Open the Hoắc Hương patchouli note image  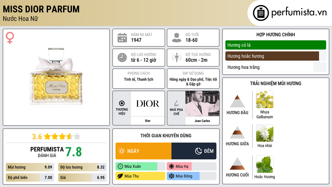pyautogui.click(x=265, y=164)
